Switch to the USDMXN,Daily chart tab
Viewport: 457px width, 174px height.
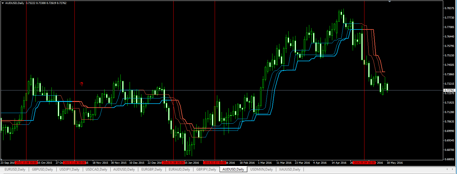point(261,169)
